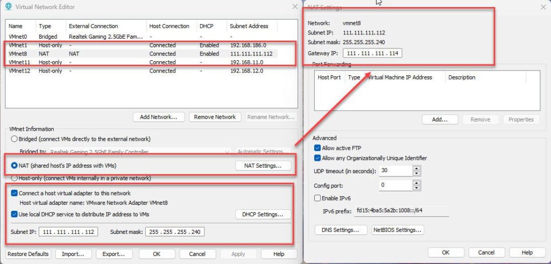Click Rename Network button
Viewport: 551px width, 264px height.
[271, 117]
